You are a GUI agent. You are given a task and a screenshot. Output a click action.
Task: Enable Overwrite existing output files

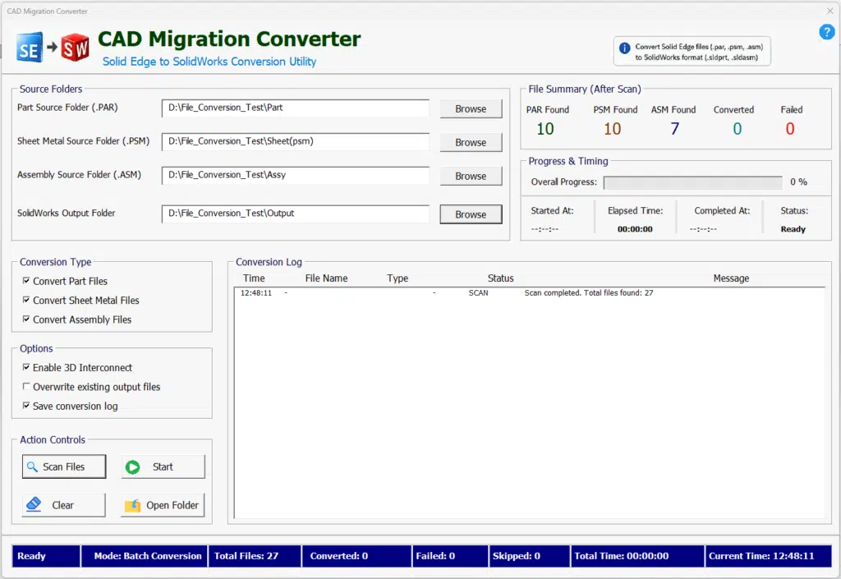(x=25, y=387)
